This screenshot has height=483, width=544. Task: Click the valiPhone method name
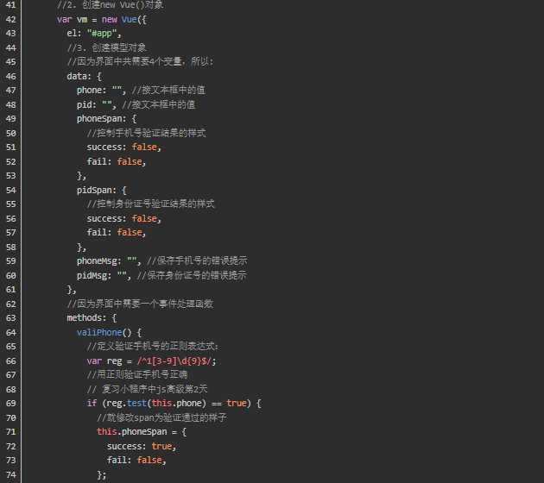tap(100, 332)
